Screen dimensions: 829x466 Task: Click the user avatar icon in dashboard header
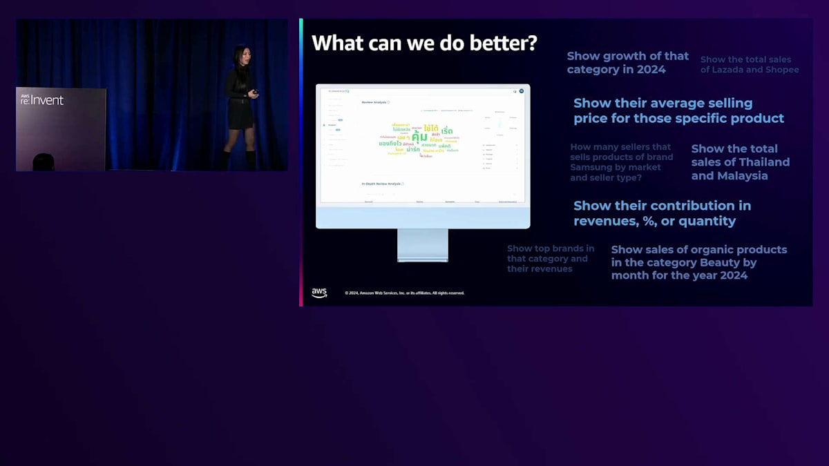(522, 91)
